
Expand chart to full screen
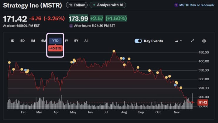192,41
